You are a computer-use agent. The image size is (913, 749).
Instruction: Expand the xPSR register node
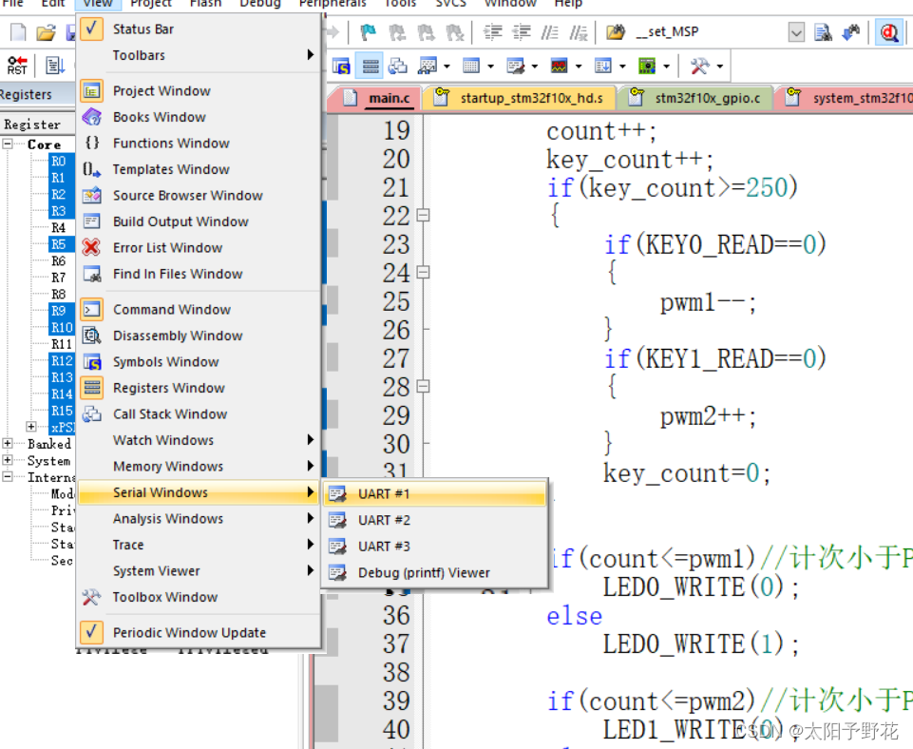tap(31, 427)
